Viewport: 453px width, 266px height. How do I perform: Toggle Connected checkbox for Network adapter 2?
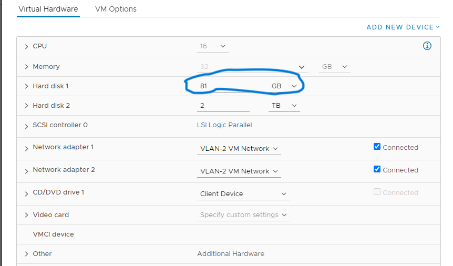(377, 170)
